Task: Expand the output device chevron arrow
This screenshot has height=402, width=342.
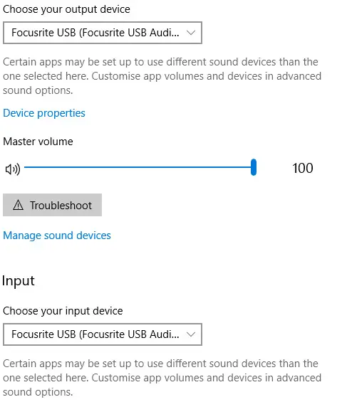Action: 191,33
